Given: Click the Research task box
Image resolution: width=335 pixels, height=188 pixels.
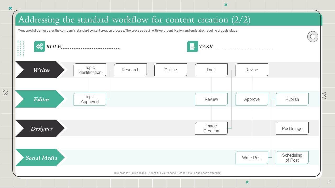Looking at the screenshot, I should coord(130,70).
